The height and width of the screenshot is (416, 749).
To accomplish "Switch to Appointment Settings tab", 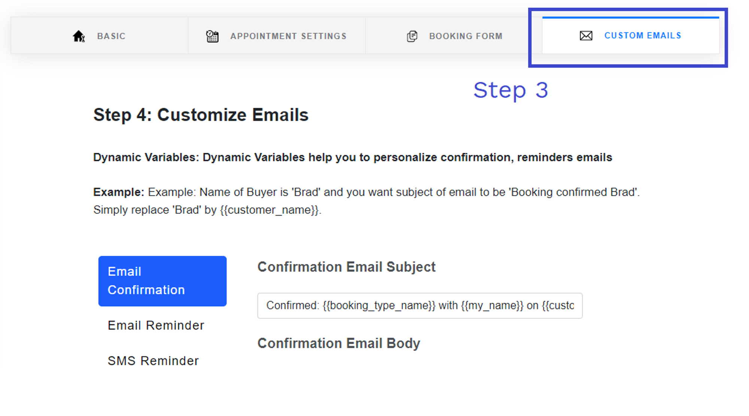I will click(x=277, y=36).
